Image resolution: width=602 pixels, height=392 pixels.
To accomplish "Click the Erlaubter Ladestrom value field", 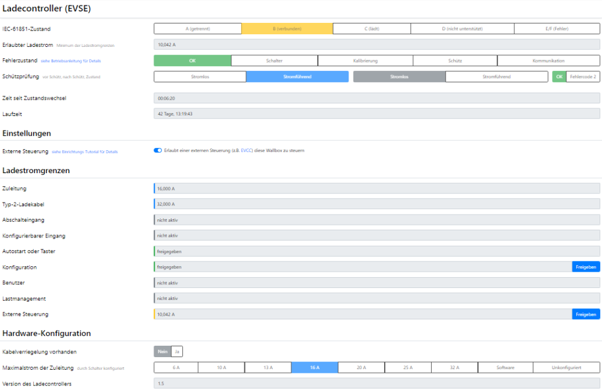I will point(377,44).
